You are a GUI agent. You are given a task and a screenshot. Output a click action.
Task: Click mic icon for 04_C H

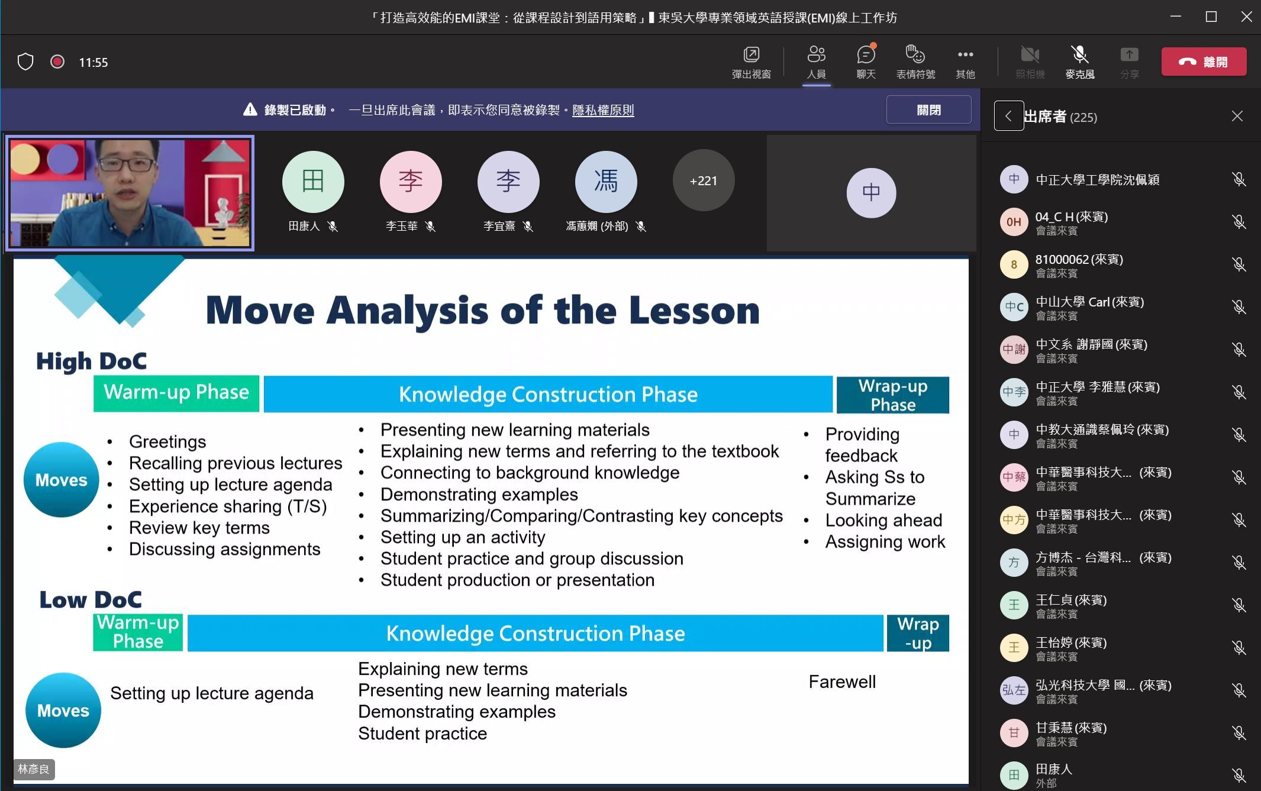1239,222
